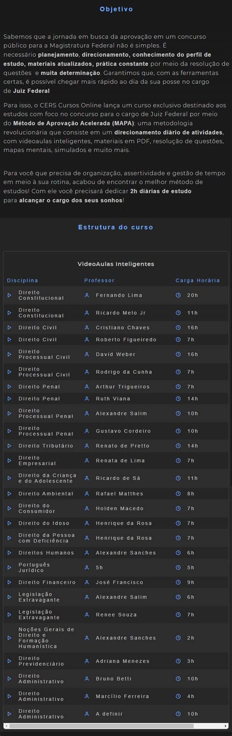Click person icon beside Adriana Menezes
This screenshot has width=232, height=736.
(87, 662)
